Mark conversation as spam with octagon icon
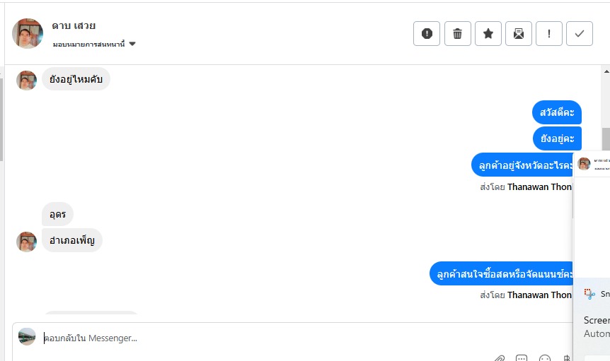This screenshot has width=610, height=361. 427,33
